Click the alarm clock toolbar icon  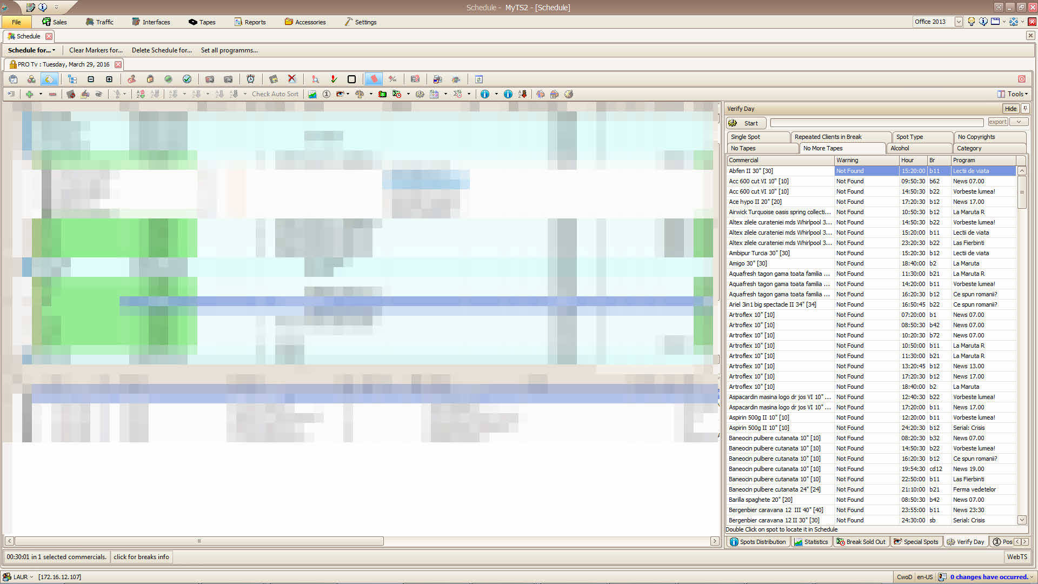pos(250,79)
